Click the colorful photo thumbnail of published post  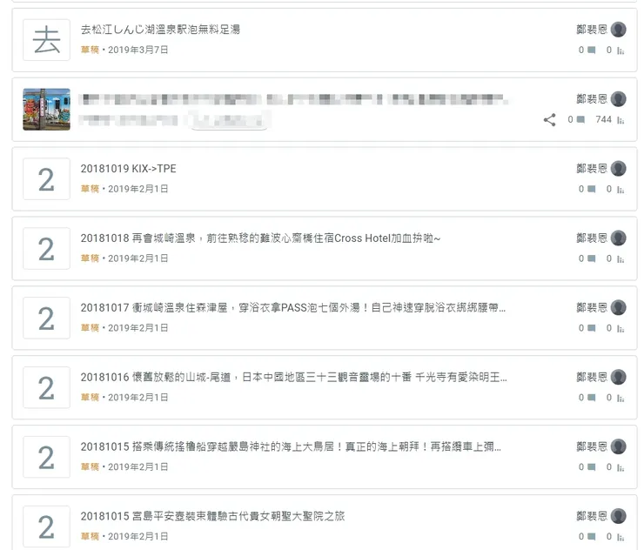click(46, 110)
